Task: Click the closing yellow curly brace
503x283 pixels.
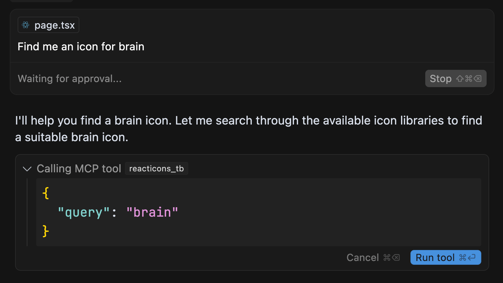Action: tap(46, 231)
